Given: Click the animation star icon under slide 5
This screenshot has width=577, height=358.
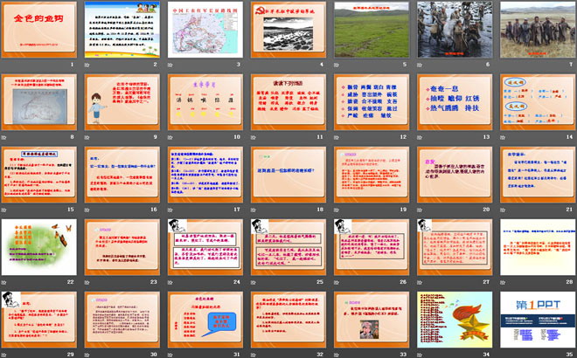Looking at the screenshot, I should click(x=337, y=65).
